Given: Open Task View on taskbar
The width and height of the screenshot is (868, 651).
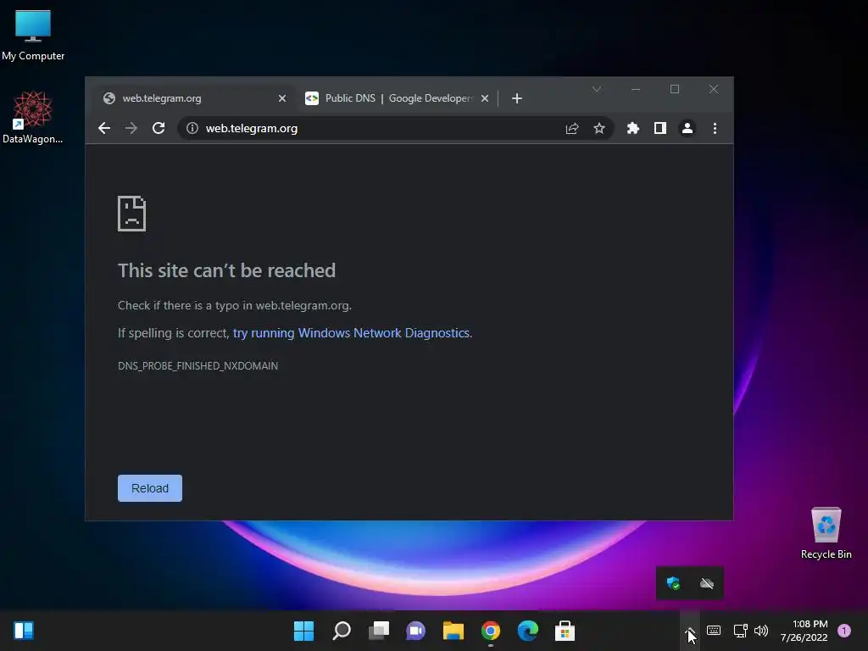Looking at the screenshot, I should 379,631.
